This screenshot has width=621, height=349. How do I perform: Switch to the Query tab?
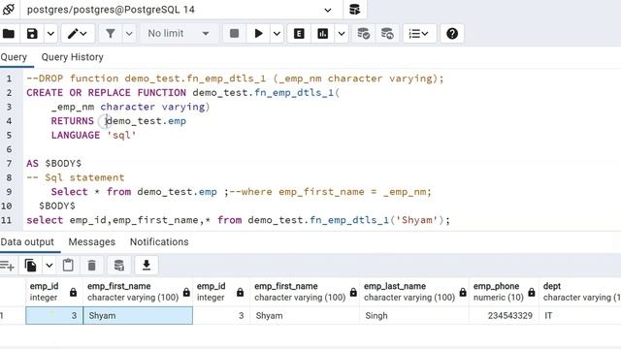14,57
